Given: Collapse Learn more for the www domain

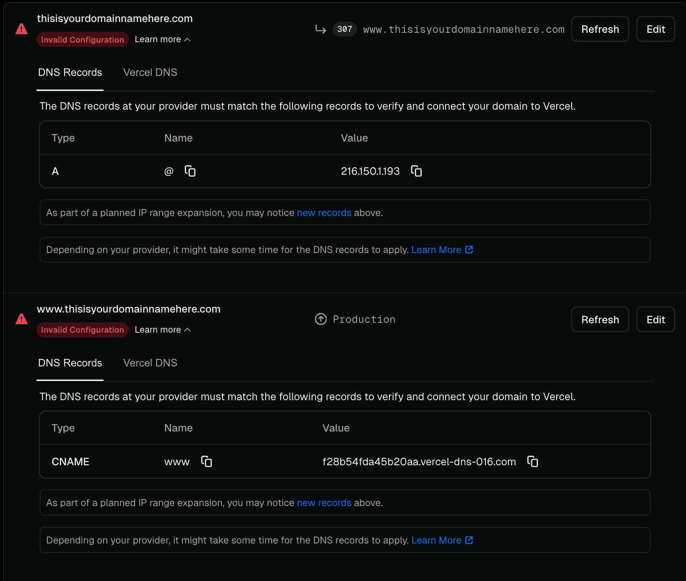Looking at the screenshot, I should [x=163, y=330].
